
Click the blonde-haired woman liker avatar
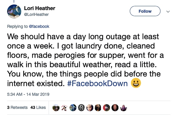click(x=90, y=108)
